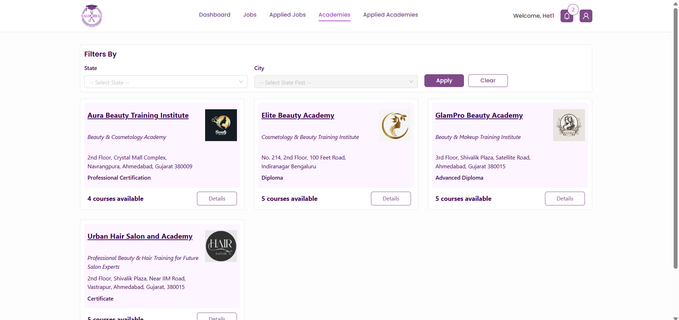
Task: Click 'Beauty & Makeup Training Institute' subtitle
Action: point(478,137)
